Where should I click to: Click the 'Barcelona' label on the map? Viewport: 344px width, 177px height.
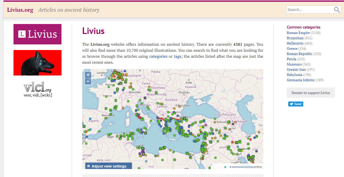click(108, 115)
